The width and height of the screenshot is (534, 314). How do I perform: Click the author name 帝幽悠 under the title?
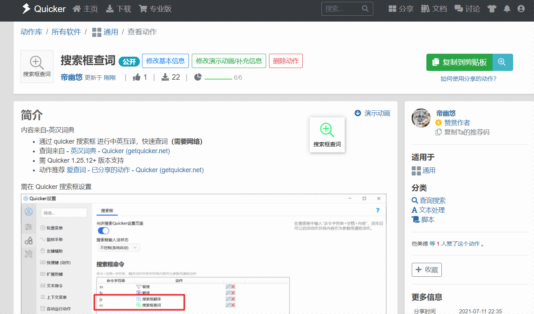click(71, 77)
